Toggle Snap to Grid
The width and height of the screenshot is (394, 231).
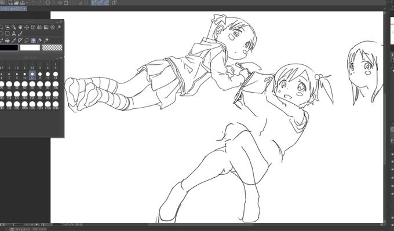pyautogui.click(x=107, y=3)
